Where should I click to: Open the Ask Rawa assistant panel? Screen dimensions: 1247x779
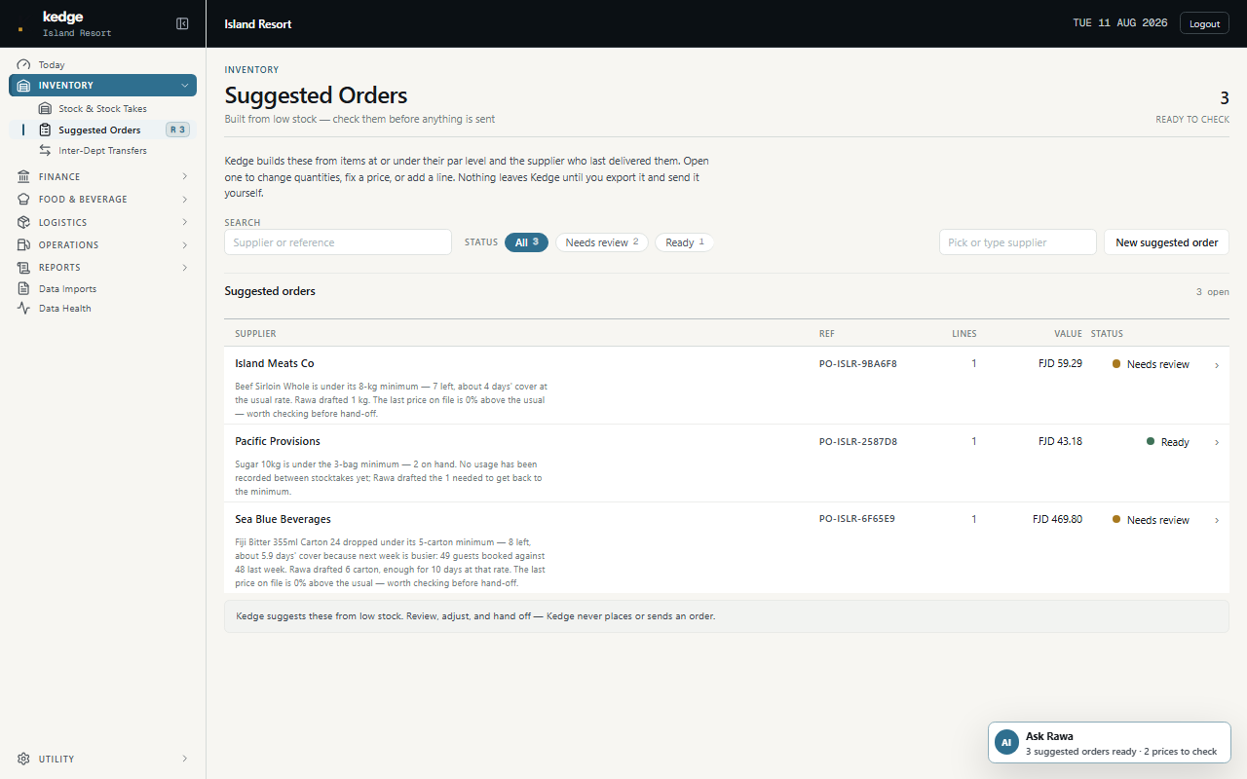click(x=1110, y=742)
